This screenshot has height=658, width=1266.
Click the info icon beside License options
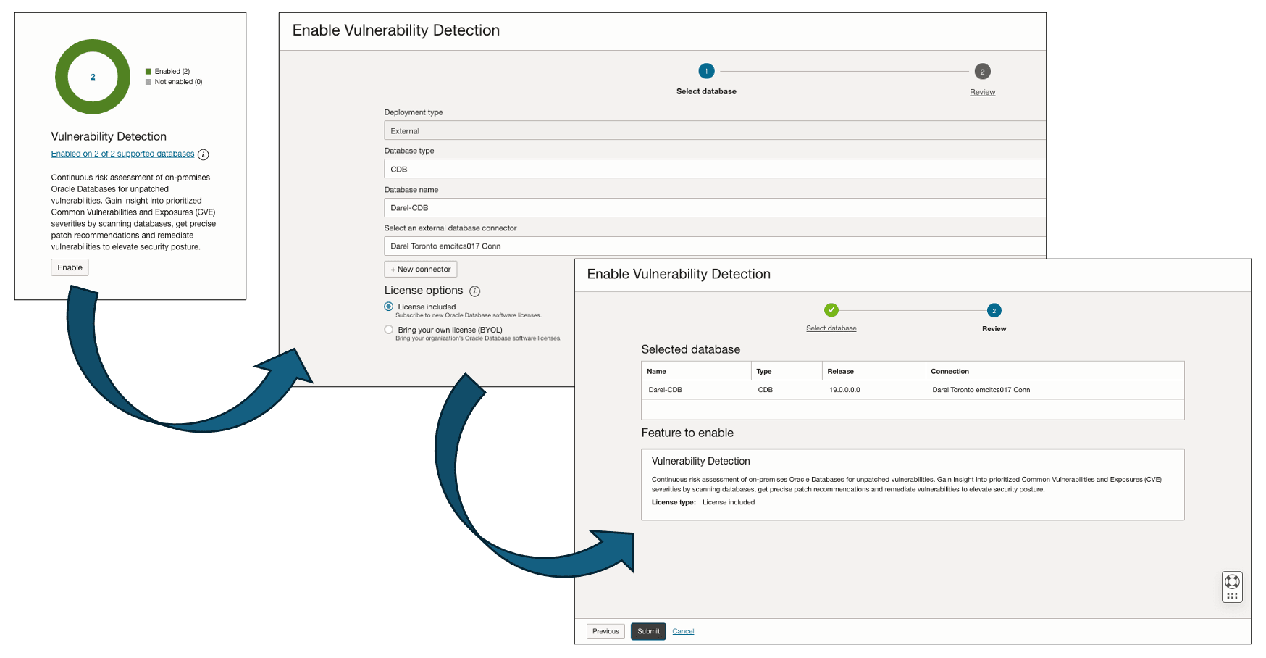pyautogui.click(x=475, y=291)
